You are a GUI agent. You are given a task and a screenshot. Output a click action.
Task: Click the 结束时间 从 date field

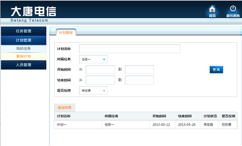(100, 80)
